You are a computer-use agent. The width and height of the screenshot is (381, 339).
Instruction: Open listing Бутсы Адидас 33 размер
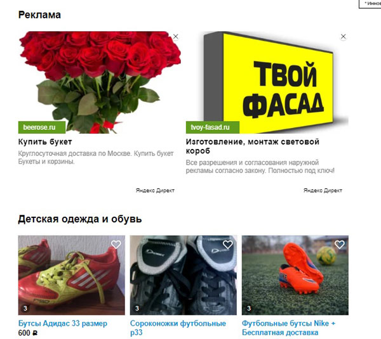pyautogui.click(x=63, y=324)
